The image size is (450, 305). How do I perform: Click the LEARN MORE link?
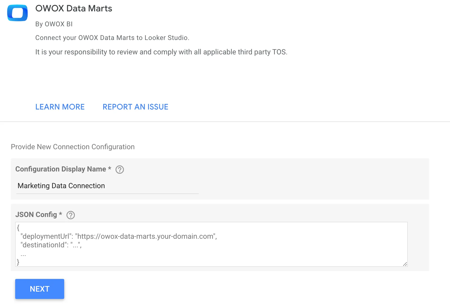pyautogui.click(x=60, y=107)
